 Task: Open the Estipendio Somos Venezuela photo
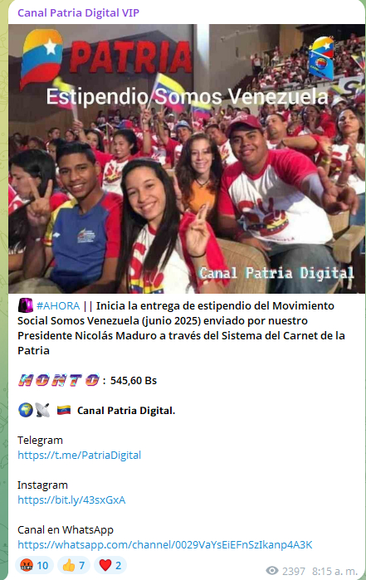[187, 158]
